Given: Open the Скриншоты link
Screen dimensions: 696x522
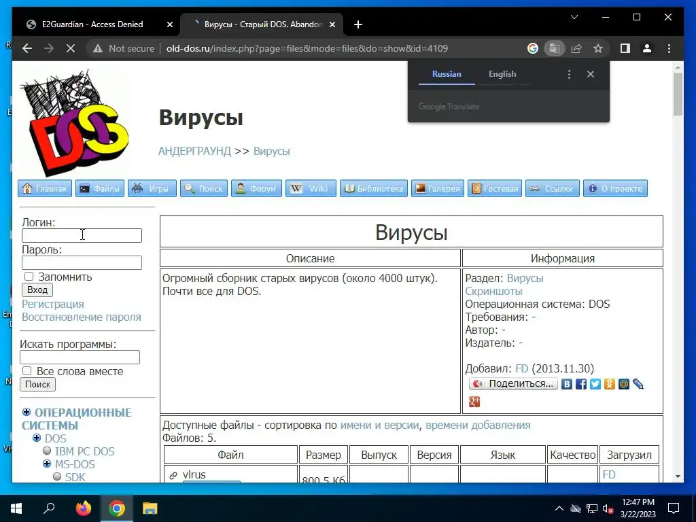Looking at the screenshot, I should tap(493, 291).
